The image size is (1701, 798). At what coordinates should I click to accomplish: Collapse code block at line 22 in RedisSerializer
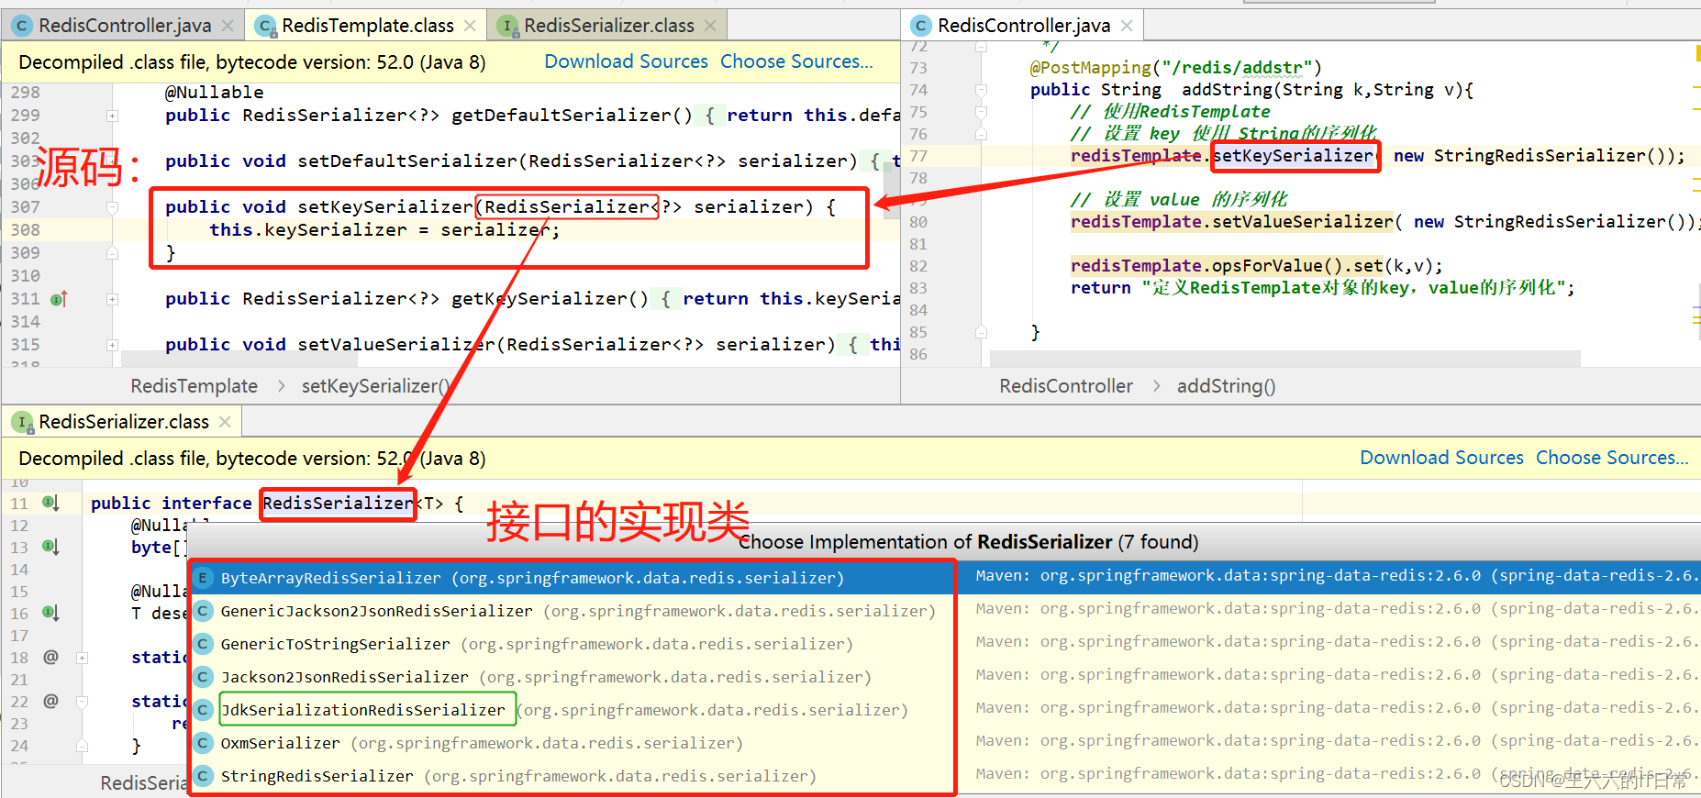pos(82,702)
